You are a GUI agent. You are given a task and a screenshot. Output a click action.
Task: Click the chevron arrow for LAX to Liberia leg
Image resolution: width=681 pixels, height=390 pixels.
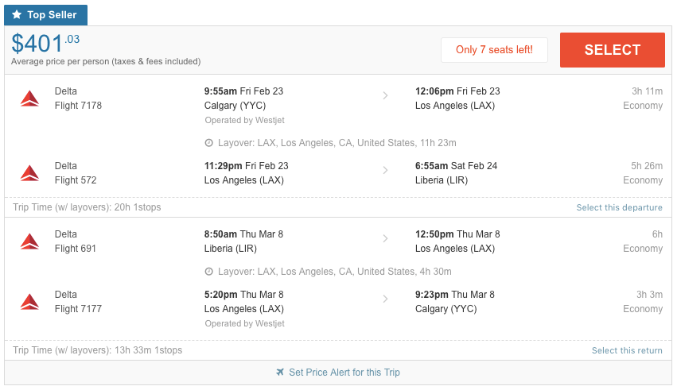click(385, 170)
